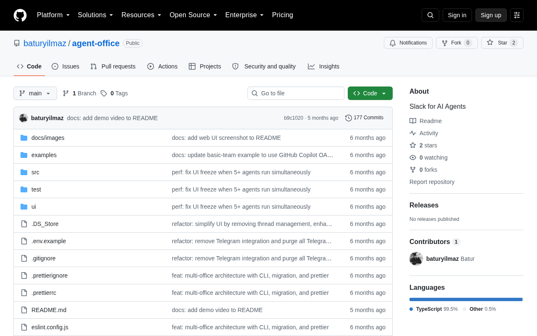Select the Code tab
This screenshot has height=336, width=537.
[x=29, y=66]
